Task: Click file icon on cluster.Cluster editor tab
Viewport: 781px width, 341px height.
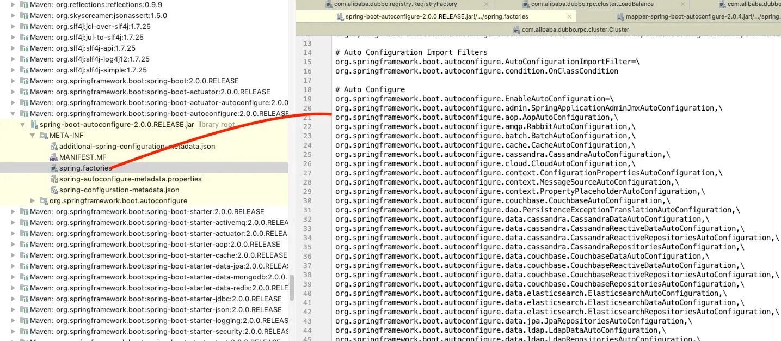Action: tap(516, 29)
